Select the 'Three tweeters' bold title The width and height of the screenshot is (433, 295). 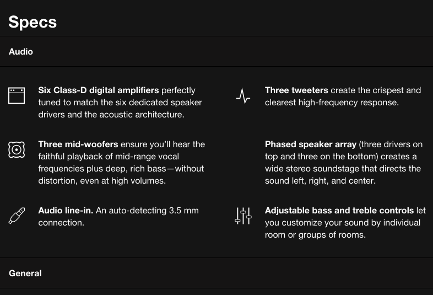[296, 90]
